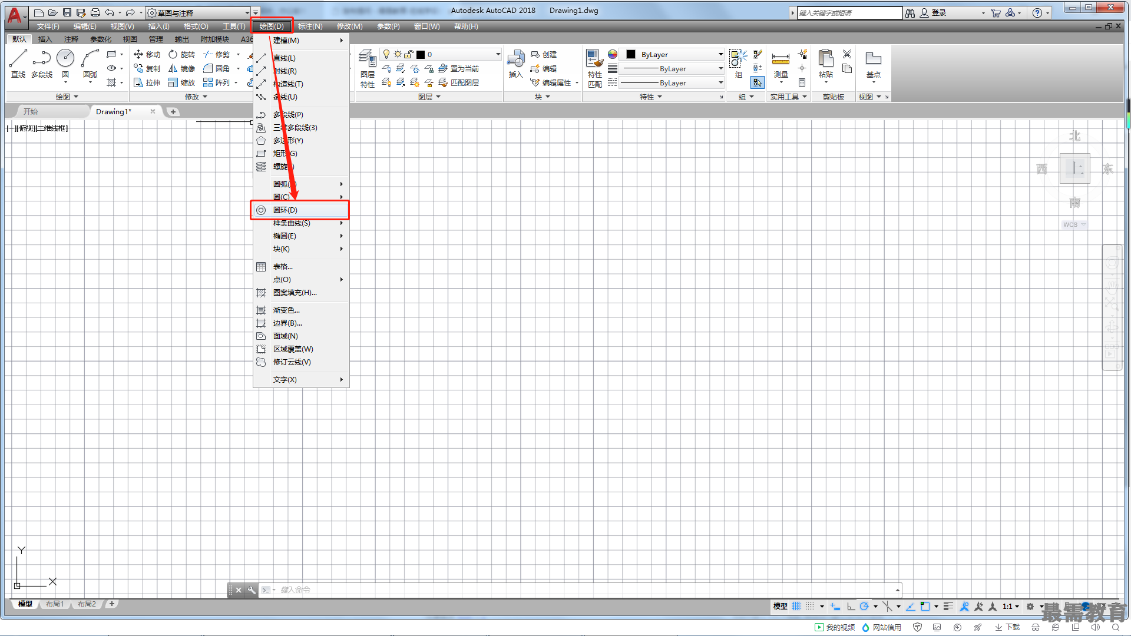Open the annotation scale 1:1 dropdown
1131x636 pixels.
1011,606
